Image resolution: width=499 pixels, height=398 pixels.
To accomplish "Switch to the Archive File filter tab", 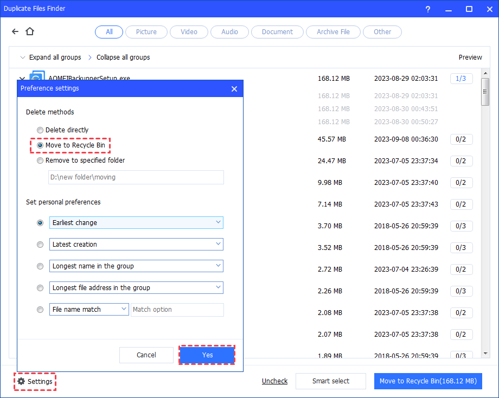I will tap(333, 32).
